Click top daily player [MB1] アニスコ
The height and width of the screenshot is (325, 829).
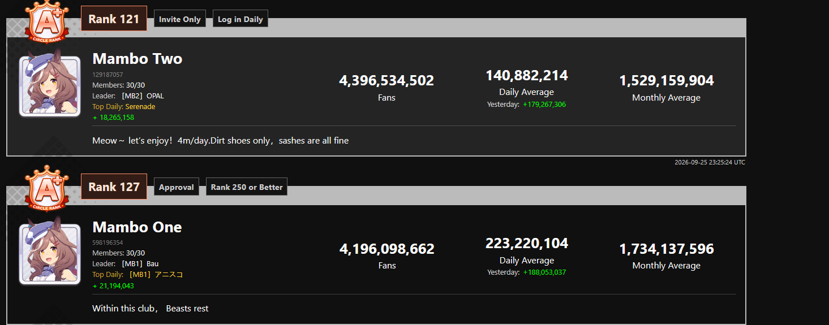(155, 275)
